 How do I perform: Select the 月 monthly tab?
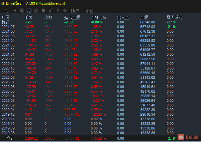[x=29, y=11]
